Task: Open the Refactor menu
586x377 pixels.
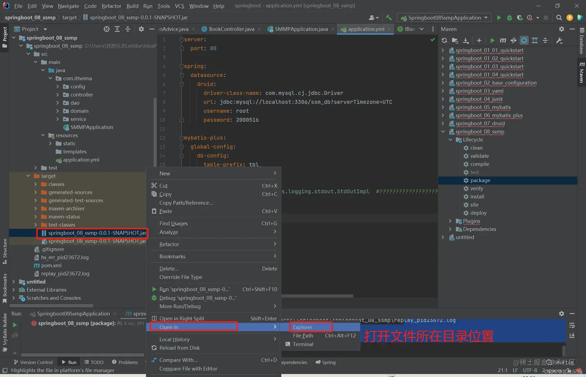Action: (x=111, y=6)
